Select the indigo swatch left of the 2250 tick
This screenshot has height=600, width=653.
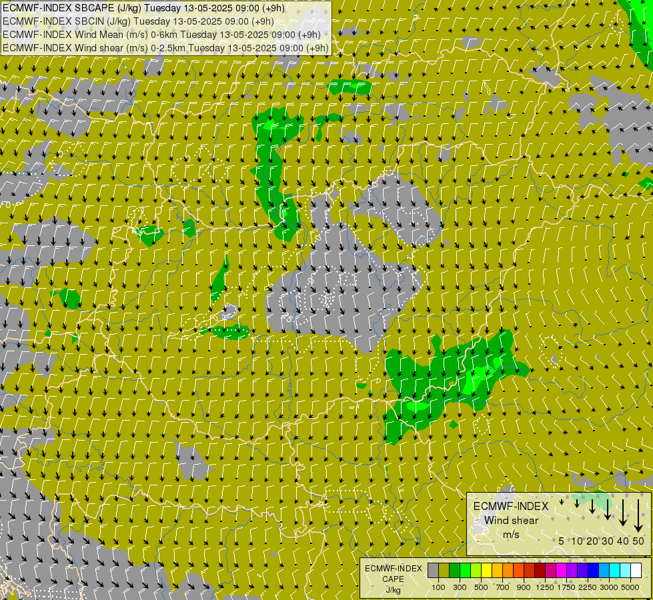click(x=582, y=570)
